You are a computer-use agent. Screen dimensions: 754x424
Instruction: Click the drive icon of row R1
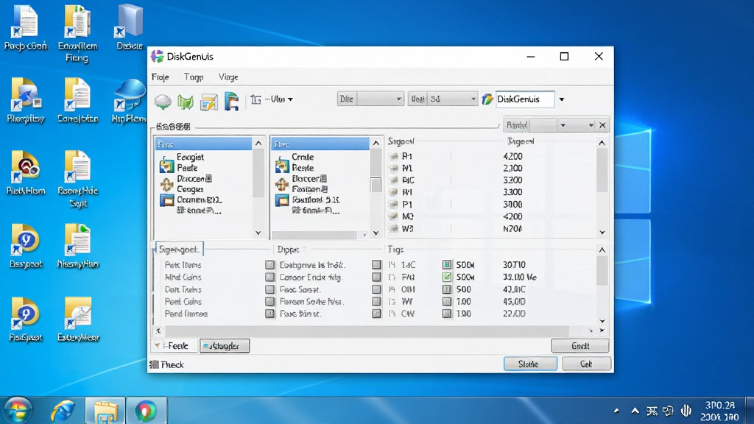(x=394, y=156)
